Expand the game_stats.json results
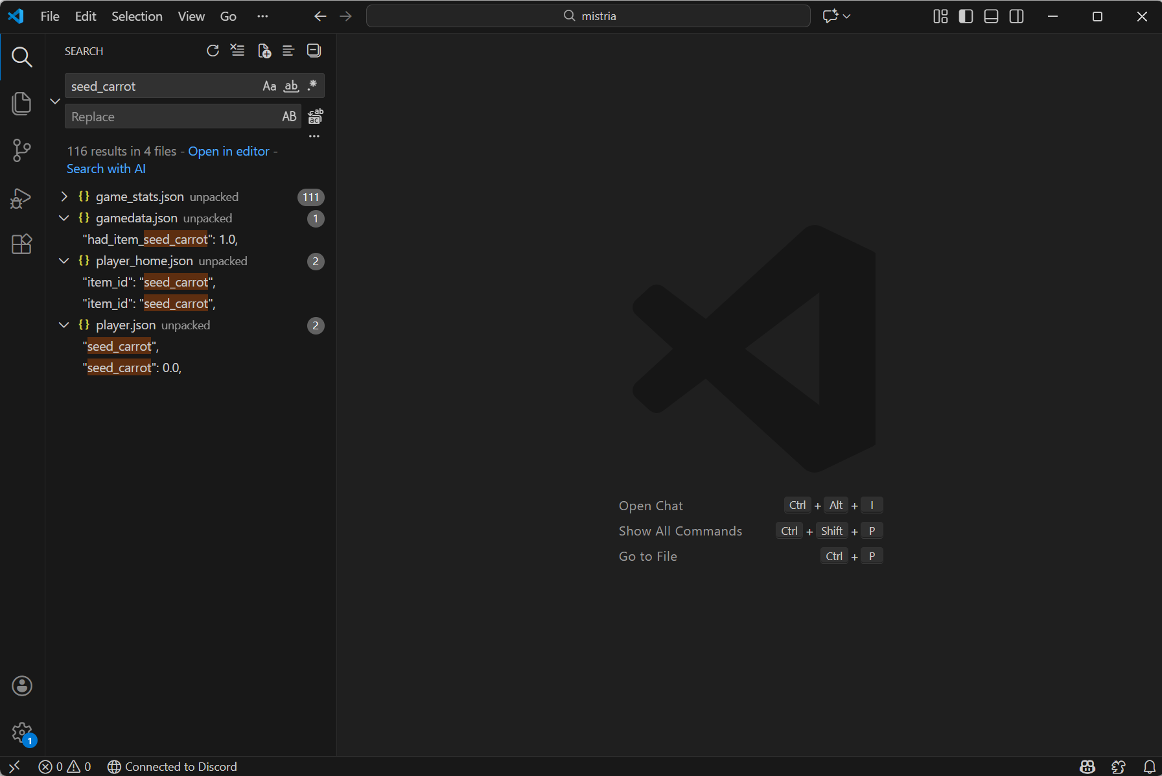Screen dimensions: 1162x776 pyautogui.click(x=64, y=196)
